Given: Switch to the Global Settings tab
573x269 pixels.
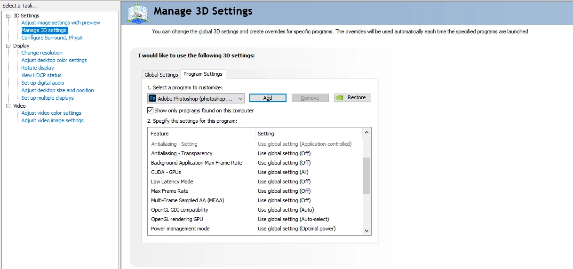Looking at the screenshot, I should pyautogui.click(x=161, y=75).
